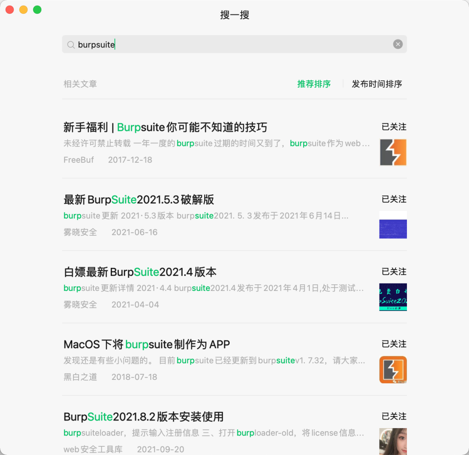Viewport: 469px width, 455px height.
Task: Switch sorting to 发布时间排序
Action: click(x=377, y=84)
